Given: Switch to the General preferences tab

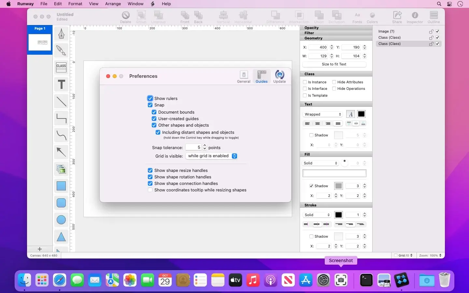Looking at the screenshot, I should click(x=244, y=77).
